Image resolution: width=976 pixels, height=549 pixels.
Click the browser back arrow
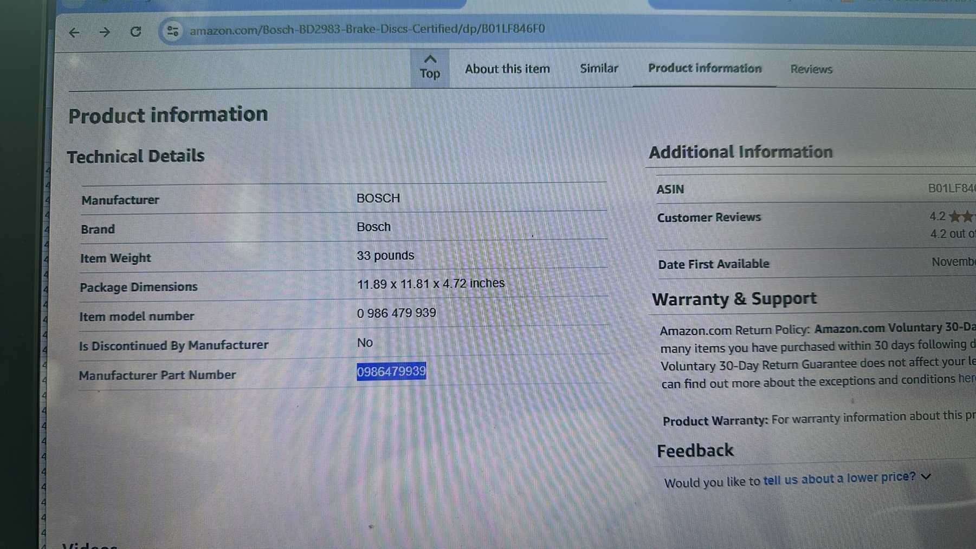(x=74, y=32)
